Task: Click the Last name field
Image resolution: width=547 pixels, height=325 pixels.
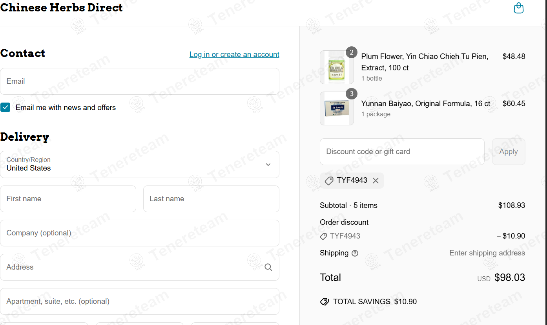Action: point(211,199)
